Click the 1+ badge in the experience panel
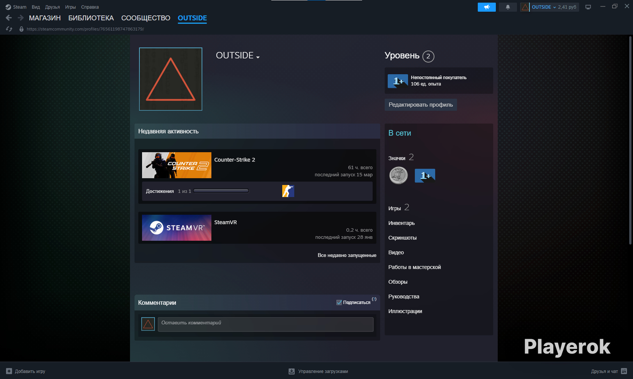This screenshot has width=633, height=379. tap(398, 81)
